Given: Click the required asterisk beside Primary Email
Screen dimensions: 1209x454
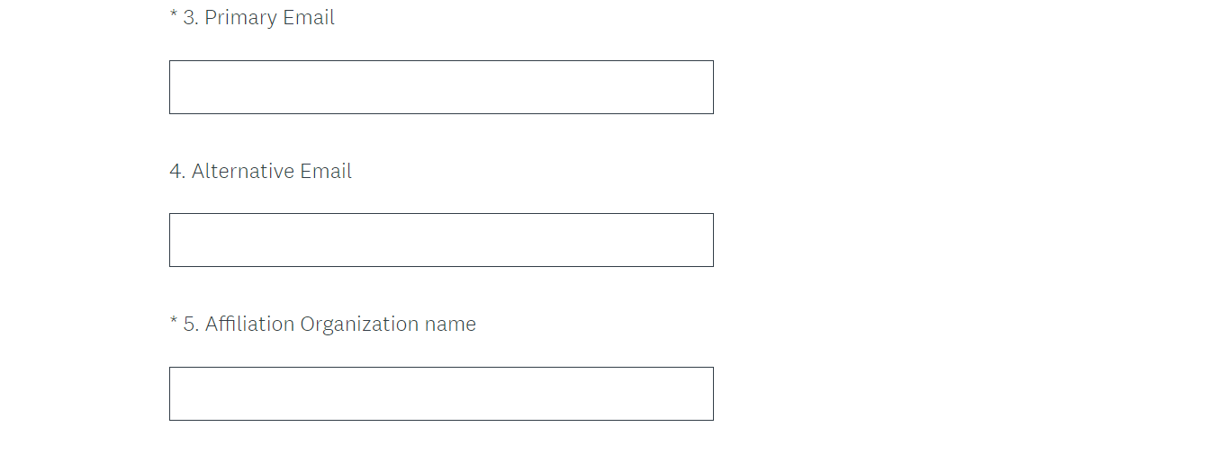Looking at the screenshot, I should point(174,15).
